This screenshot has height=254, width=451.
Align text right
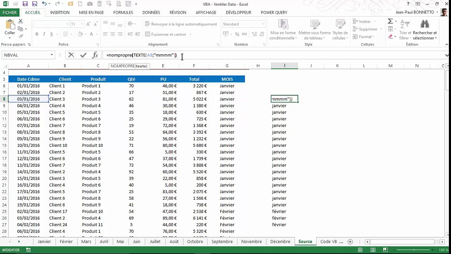pyautogui.click(x=120, y=34)
